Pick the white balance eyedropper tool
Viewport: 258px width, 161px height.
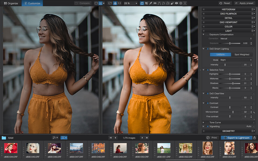coord(150,3)
